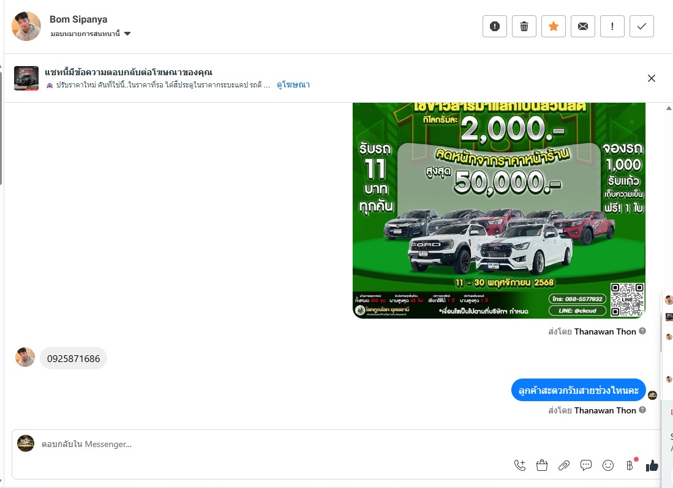Click customer avatar beside phone number message

point(25,357)
